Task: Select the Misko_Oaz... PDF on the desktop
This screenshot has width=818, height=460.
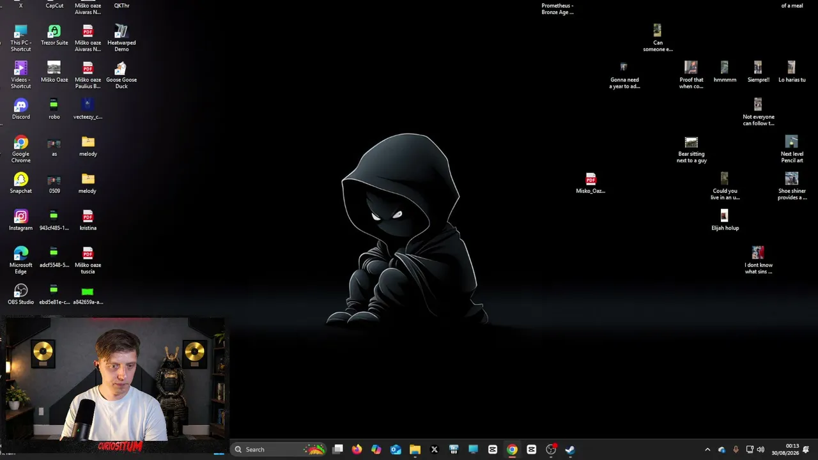Action: (x=590, y=183)
